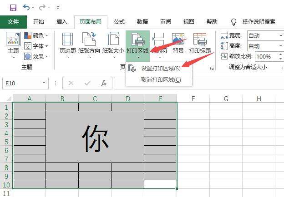Click the confirm checkmark formula button
Screen dimensions: 284x197
point(88,83)
